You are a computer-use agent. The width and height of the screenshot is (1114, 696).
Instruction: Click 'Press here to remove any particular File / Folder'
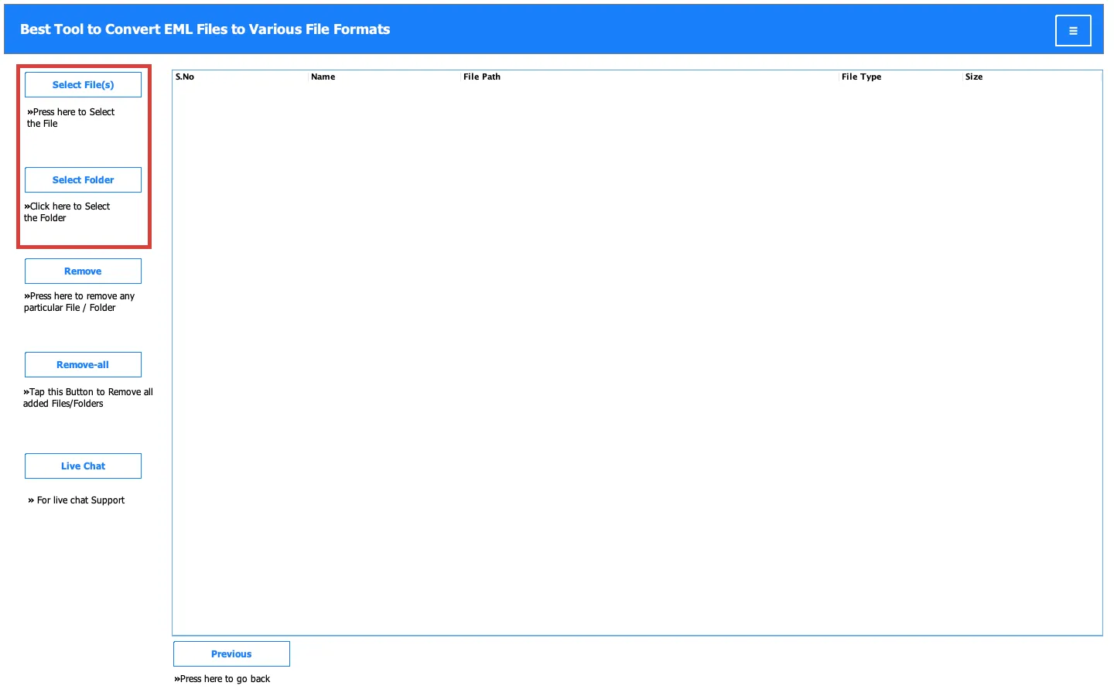79,302
